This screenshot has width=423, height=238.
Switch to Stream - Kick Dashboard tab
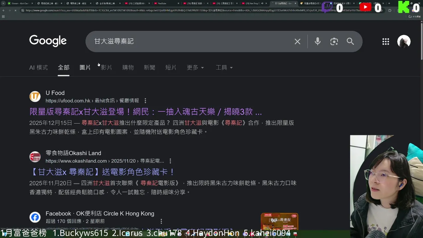point(20,3)
